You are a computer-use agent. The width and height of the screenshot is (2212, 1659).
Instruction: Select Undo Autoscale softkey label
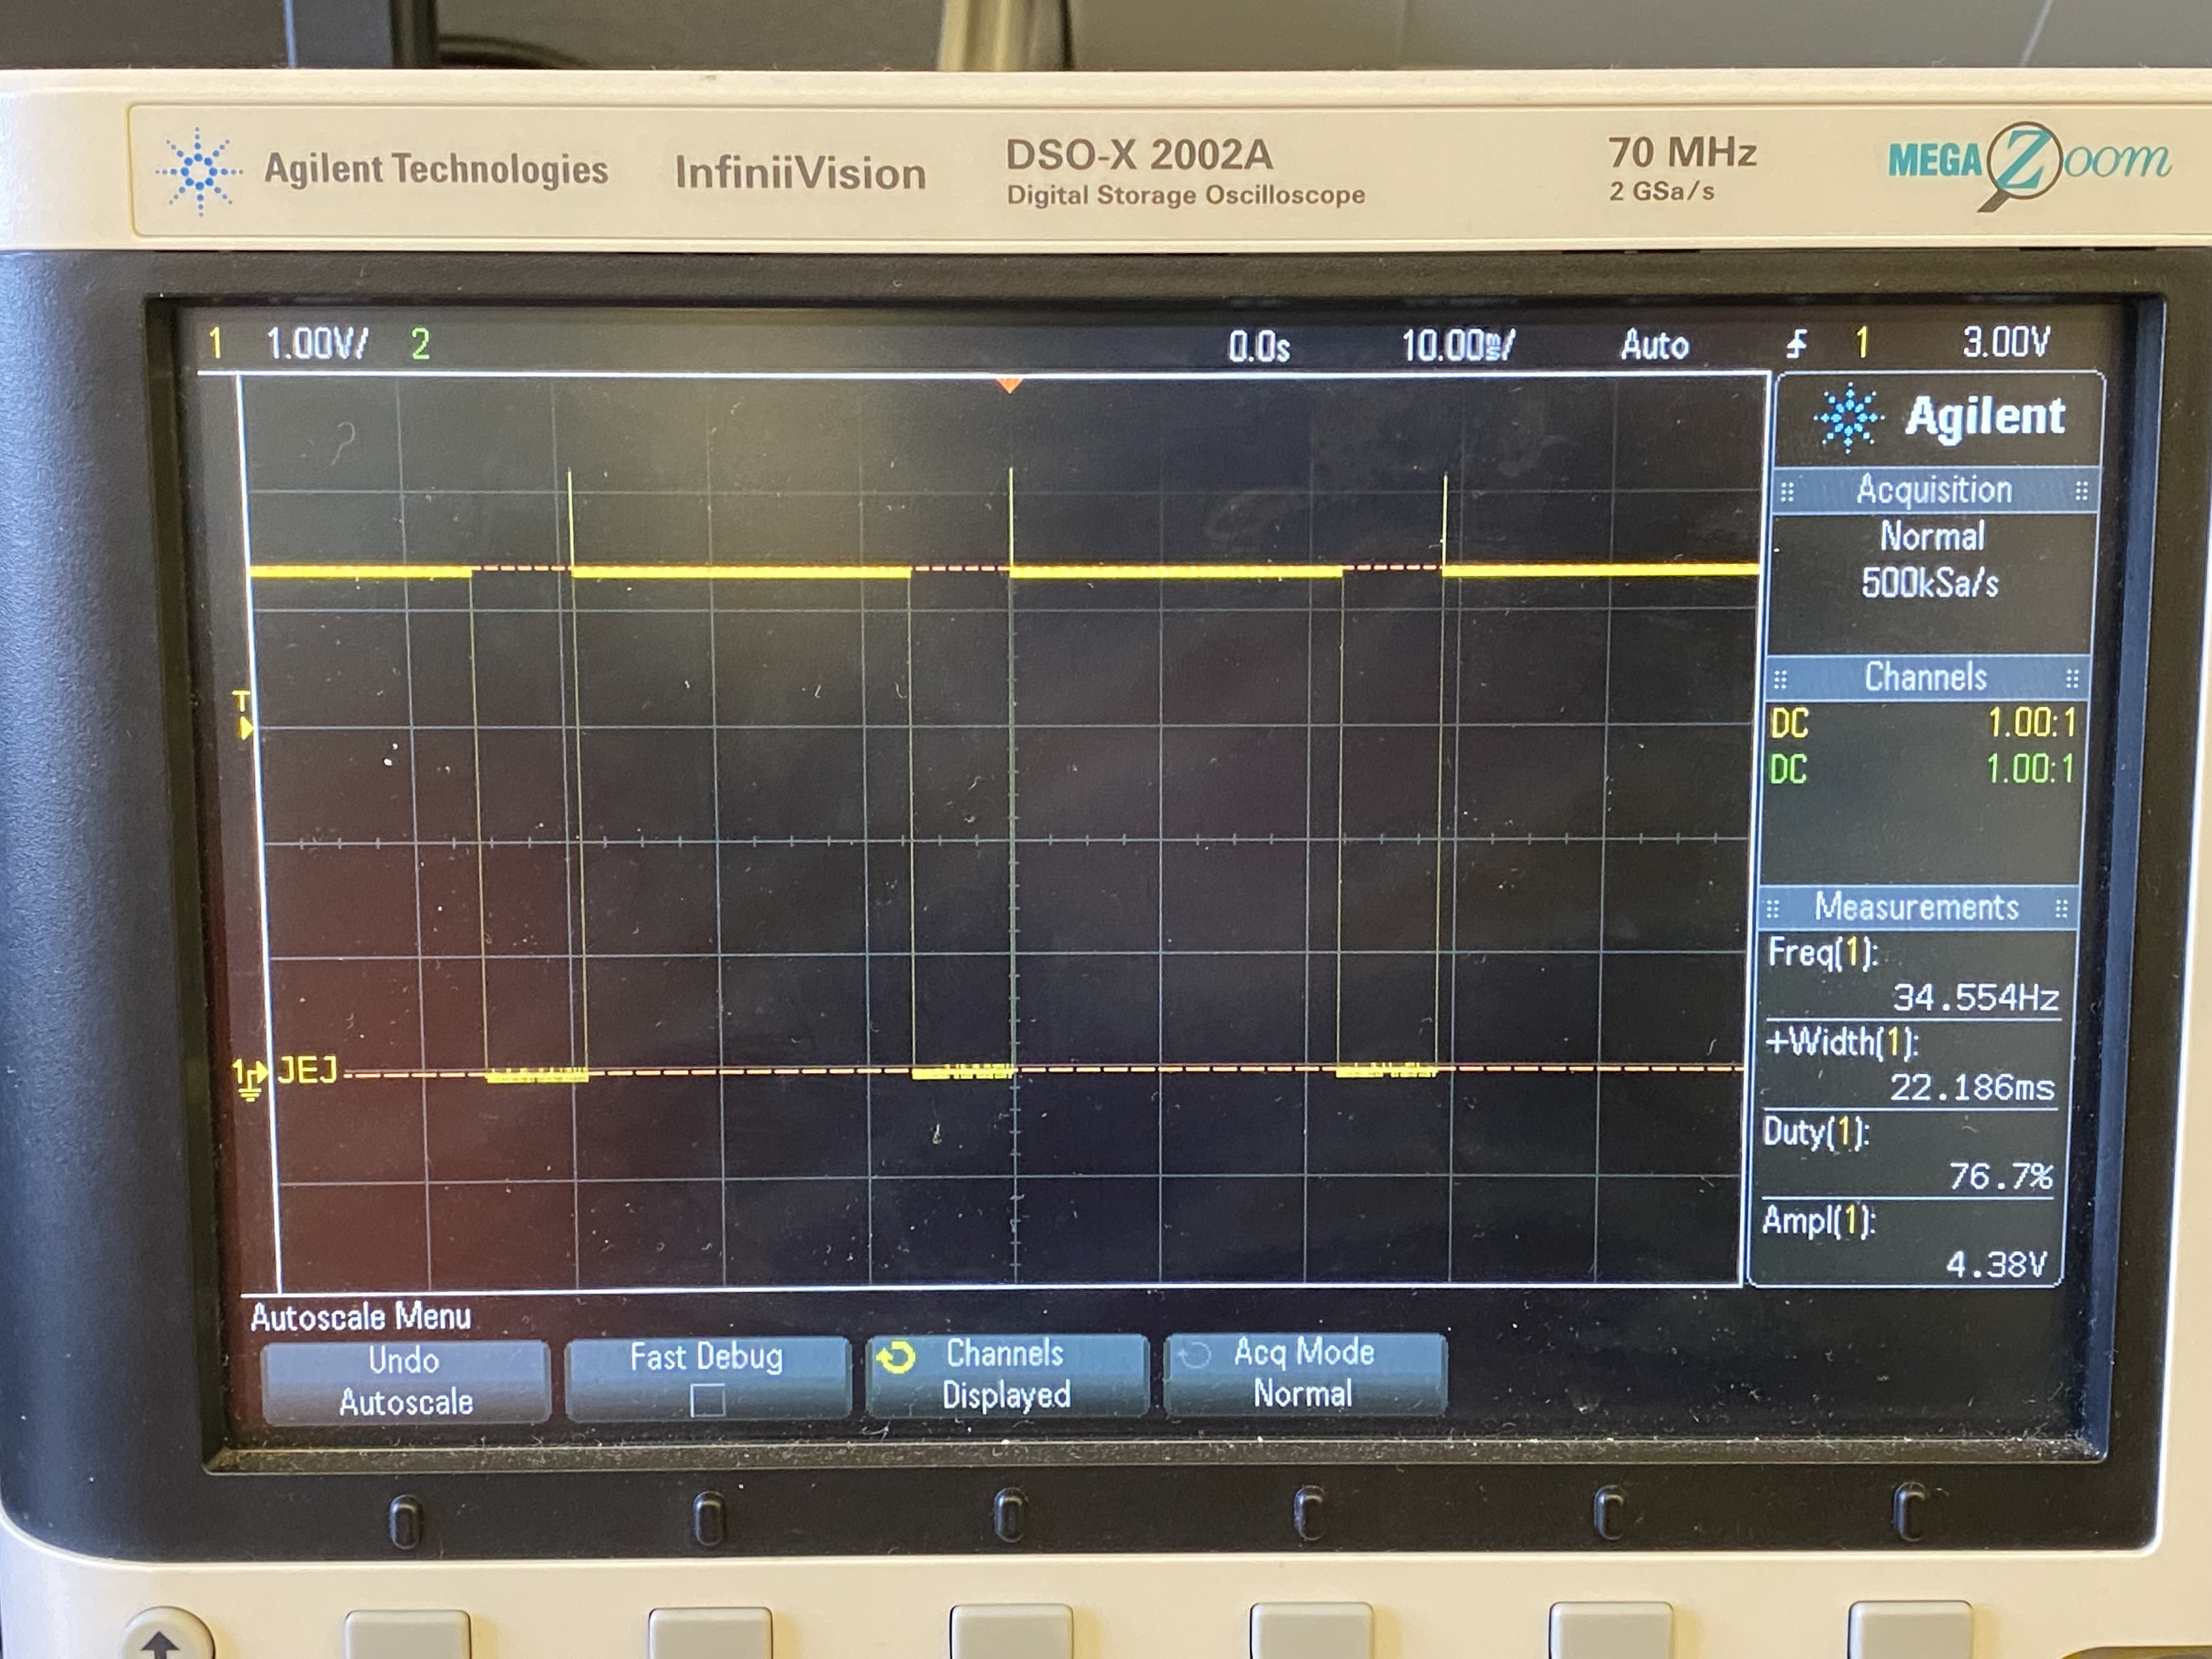click(405, 1381)
